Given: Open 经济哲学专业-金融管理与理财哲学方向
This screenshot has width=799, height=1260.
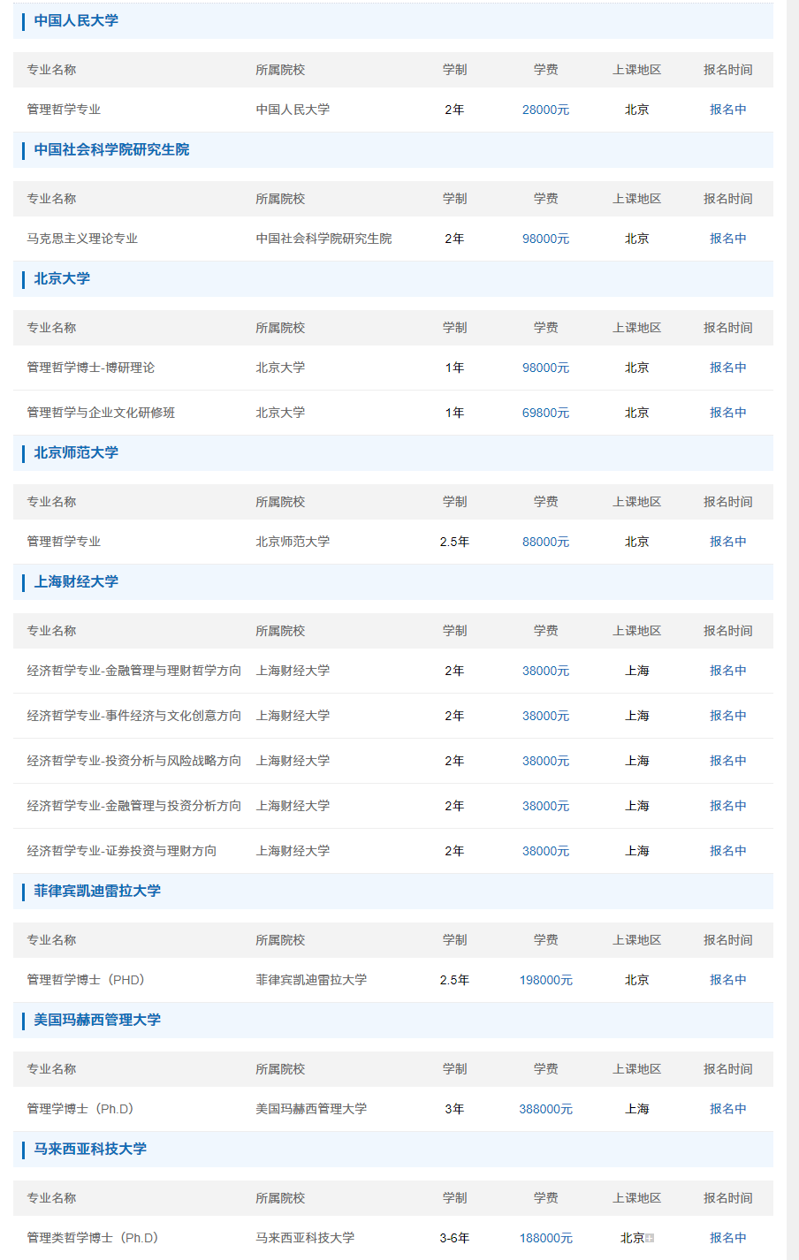Looking at the screenshot, I should pos(133,671).
